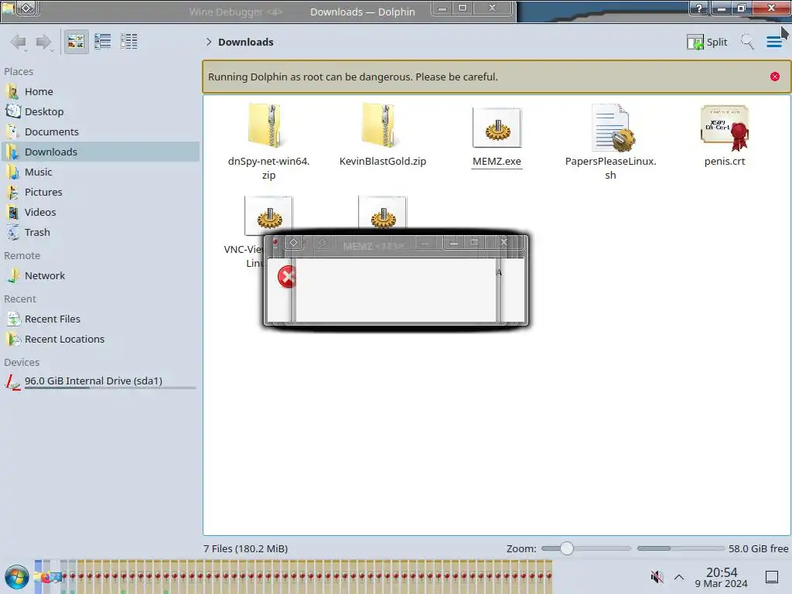Open the MEMZ dialog window menu icon
Image resolution: width=792 pixels, height=594 pixels.
pos(293,243)
